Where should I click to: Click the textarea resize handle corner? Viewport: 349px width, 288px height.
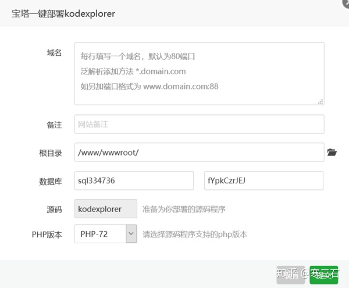[x=320, y=102]
